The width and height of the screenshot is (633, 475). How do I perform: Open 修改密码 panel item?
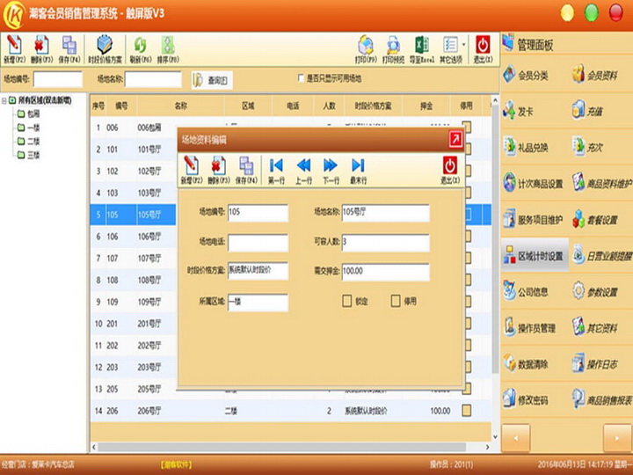526,400
